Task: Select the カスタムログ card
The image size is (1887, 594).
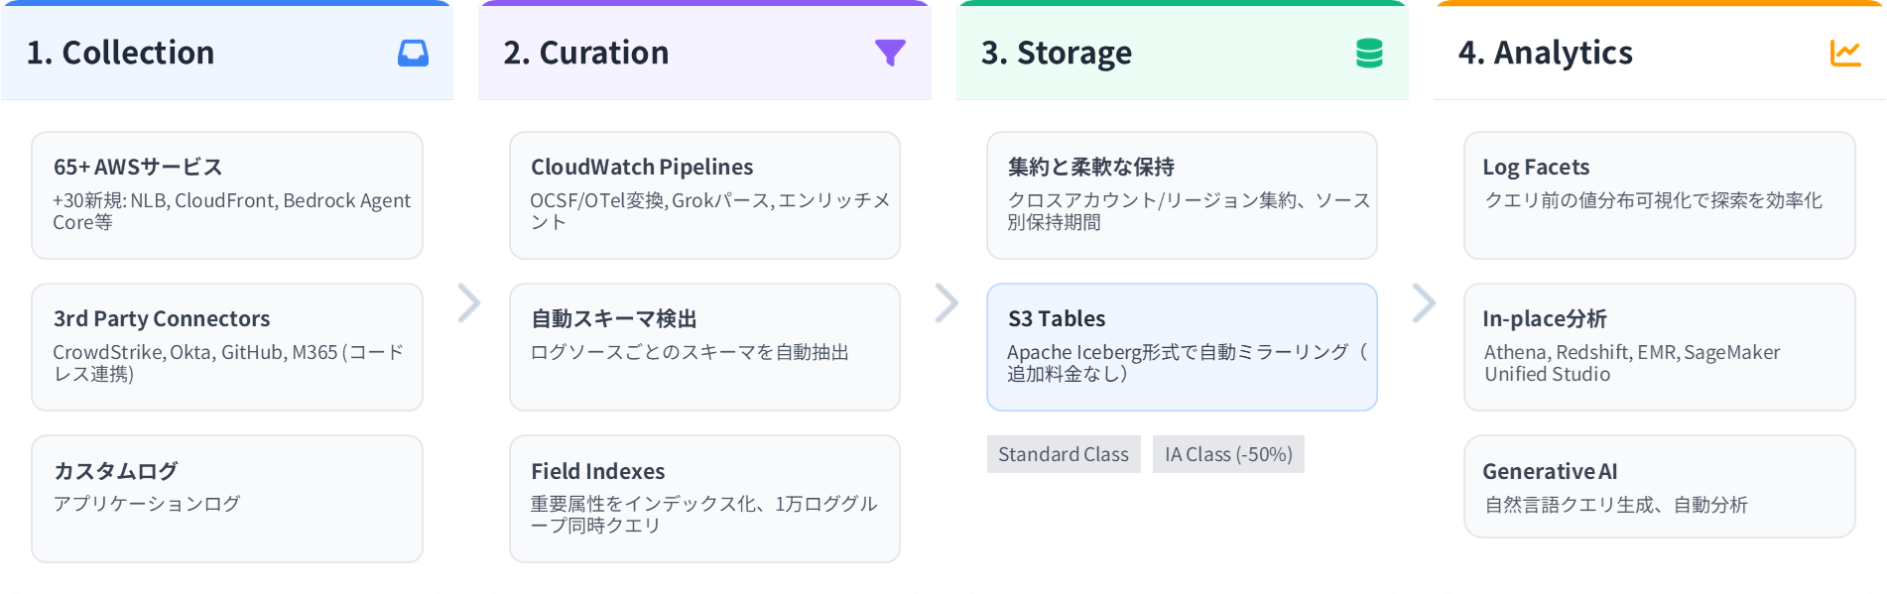Action: 227,499
